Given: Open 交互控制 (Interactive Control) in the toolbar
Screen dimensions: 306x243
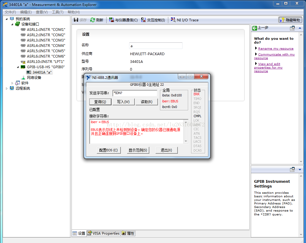Looking at the screenshot, I should 153,20.
